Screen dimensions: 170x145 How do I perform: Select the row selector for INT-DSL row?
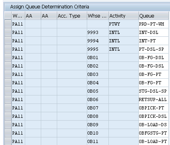pyautogui.click(x=8, y=32)
